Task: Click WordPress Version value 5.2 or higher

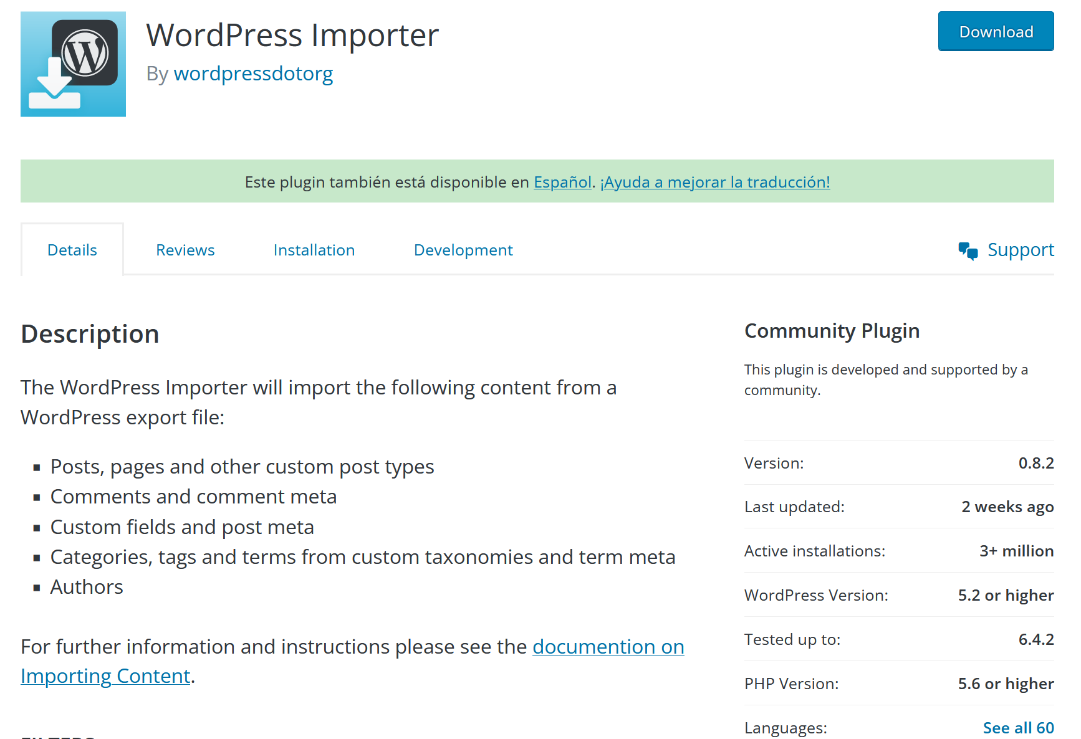Action: click(x=1006, y=596)
